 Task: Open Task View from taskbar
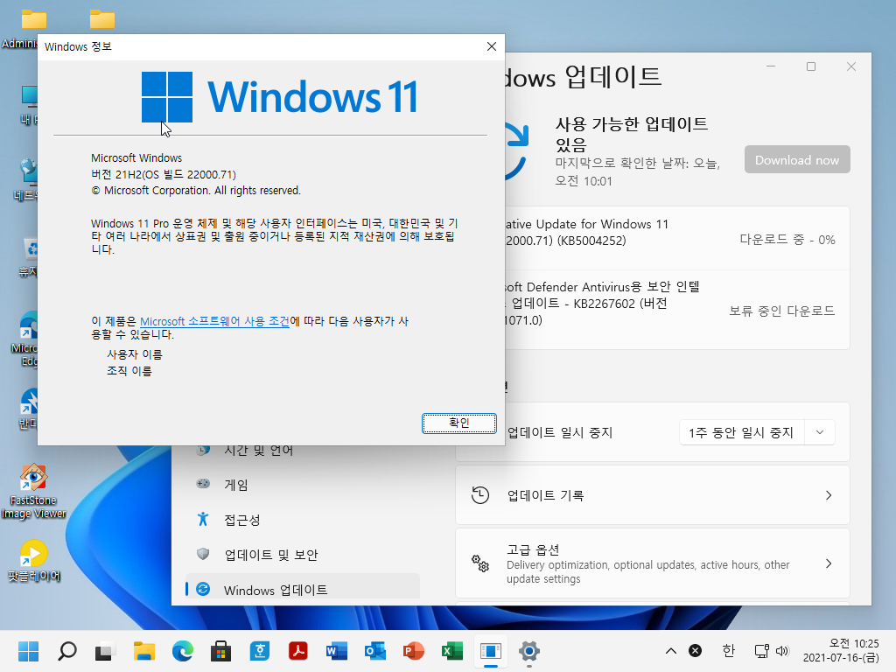click(105, 651)
